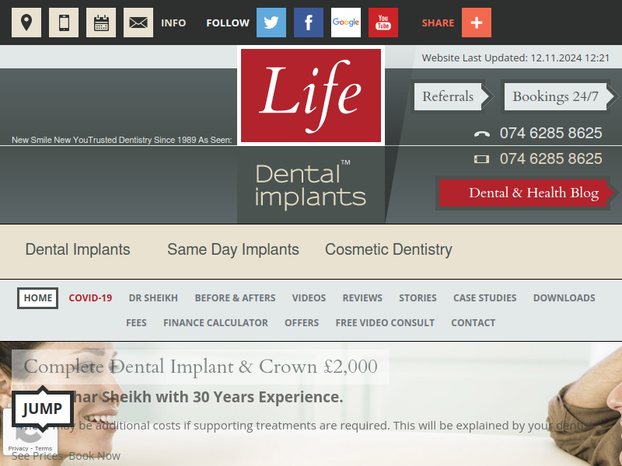Open the YouTube channel icon
Viewport: 622px width, 466px height.
pos(383,23)
